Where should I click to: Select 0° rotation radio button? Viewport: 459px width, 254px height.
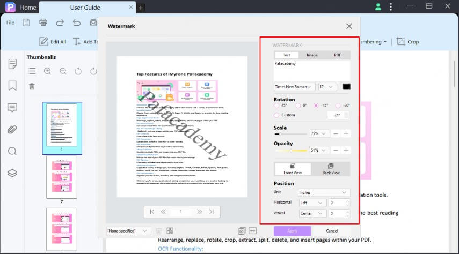coord(298,106)
